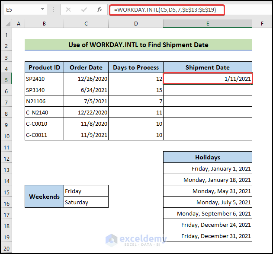Click the Shipment Date header cell
273x254 pixels.
pos(208,67)
